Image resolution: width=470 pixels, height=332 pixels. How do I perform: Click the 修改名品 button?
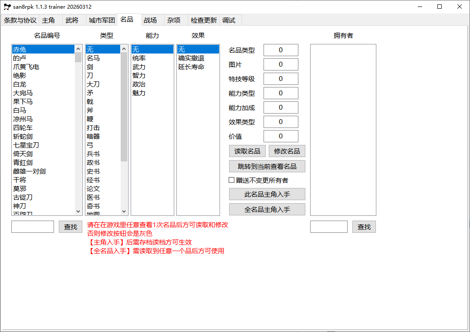(287, 151)
